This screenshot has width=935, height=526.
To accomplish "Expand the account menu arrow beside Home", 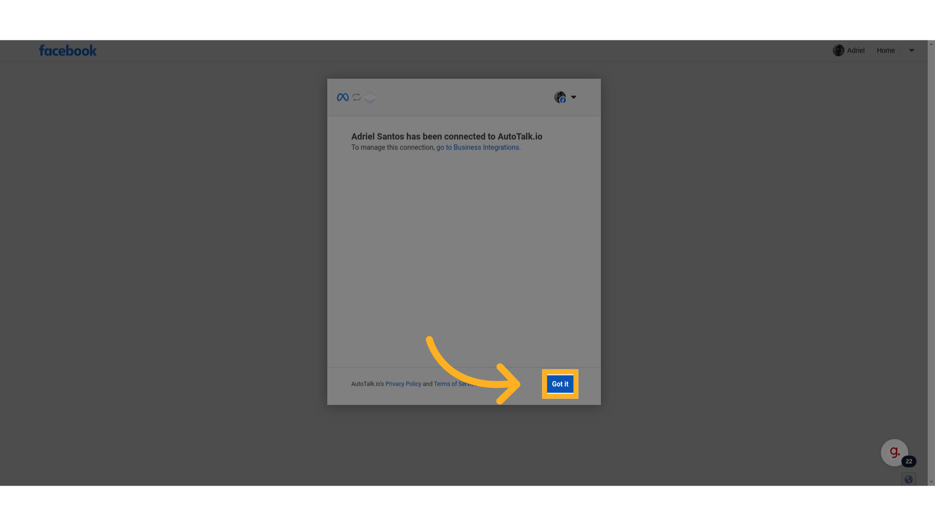I will click(x=912, y=51).
